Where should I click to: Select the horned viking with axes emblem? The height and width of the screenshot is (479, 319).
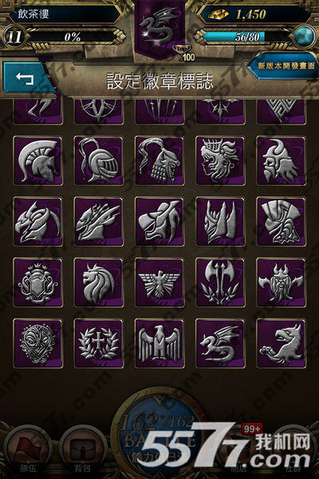281,283
